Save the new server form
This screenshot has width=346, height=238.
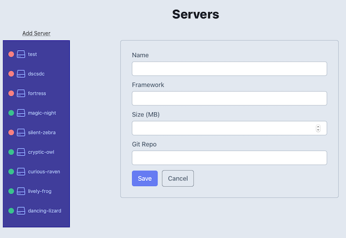coord(145,178)
